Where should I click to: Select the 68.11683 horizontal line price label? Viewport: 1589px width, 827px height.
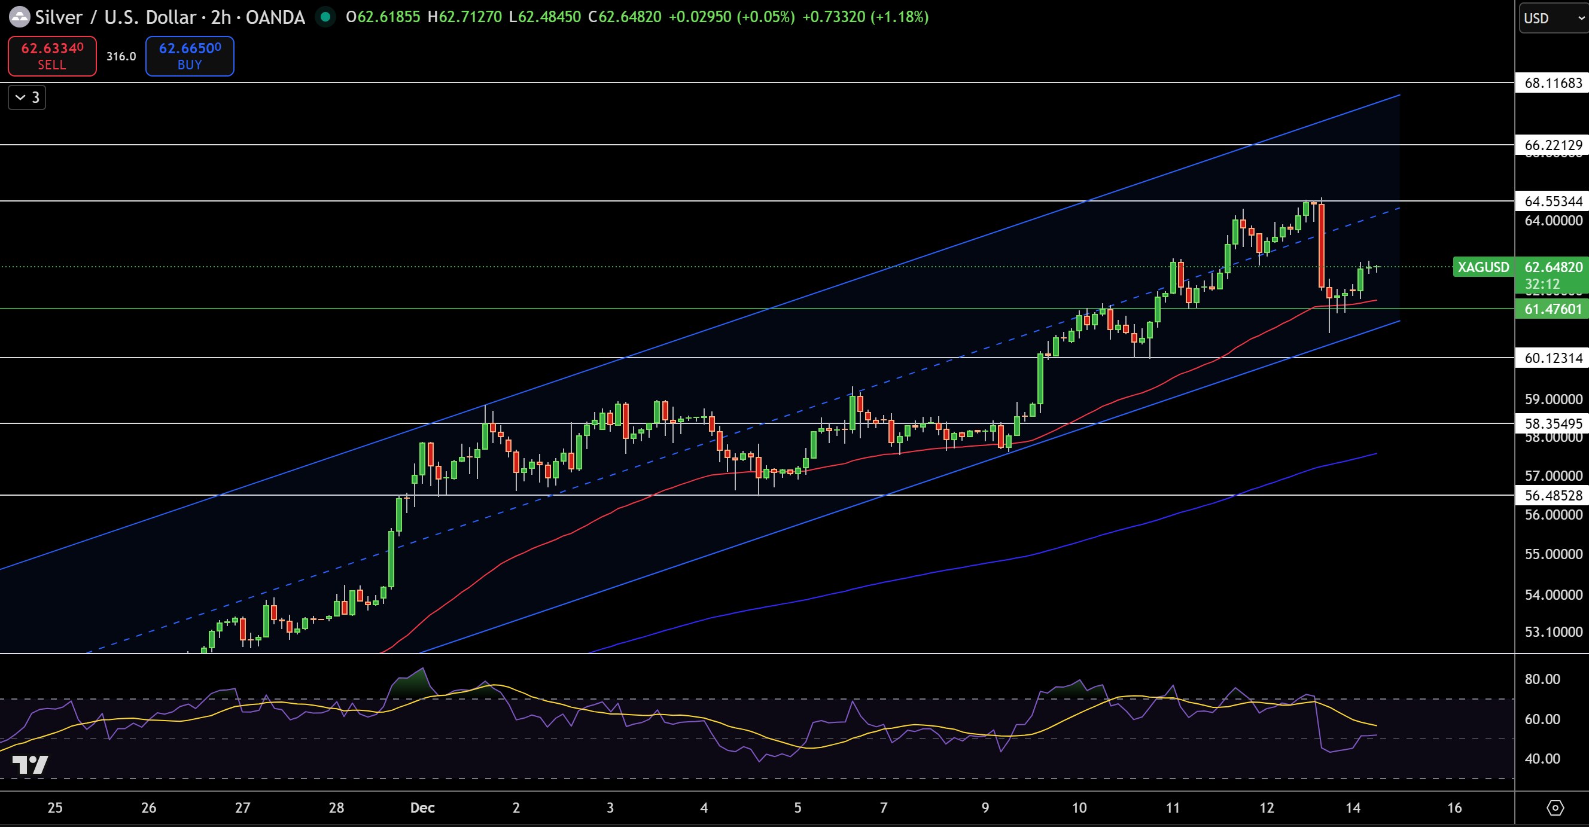(1552, 83)
